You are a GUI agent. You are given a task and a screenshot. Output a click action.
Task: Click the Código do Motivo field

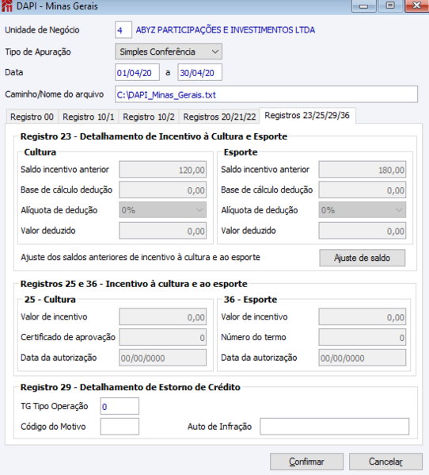click(120, 427)
